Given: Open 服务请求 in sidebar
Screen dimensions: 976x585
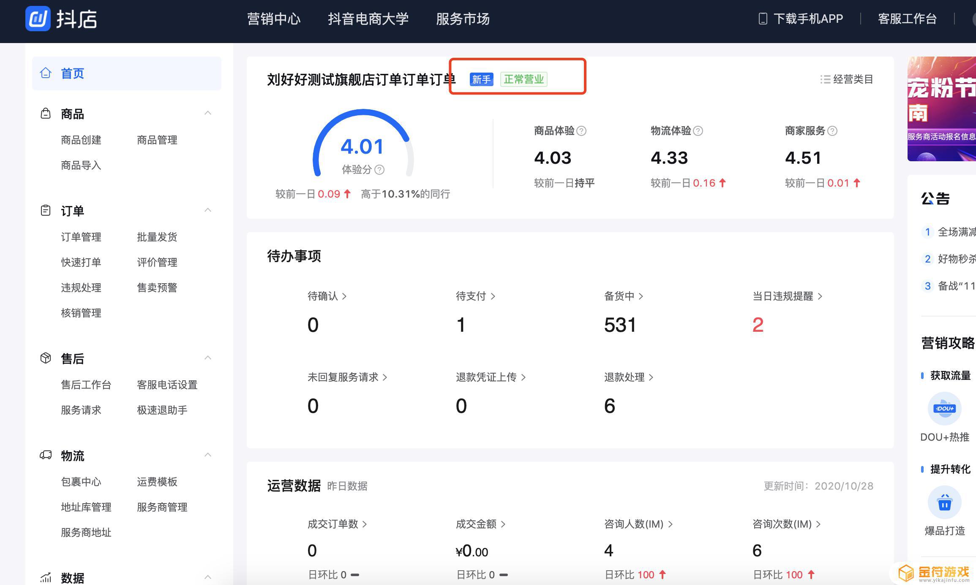Looking at the screenshot, I should 81,410.
